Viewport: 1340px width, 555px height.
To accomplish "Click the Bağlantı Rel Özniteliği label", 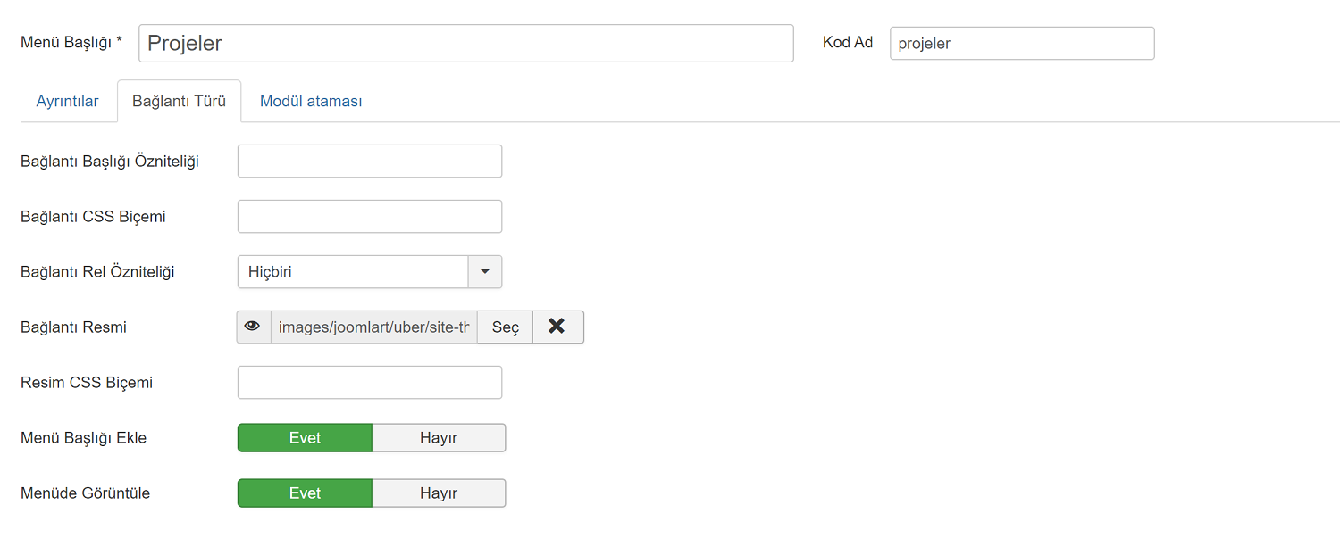I will pyautogui.click(x=97, y=272).
